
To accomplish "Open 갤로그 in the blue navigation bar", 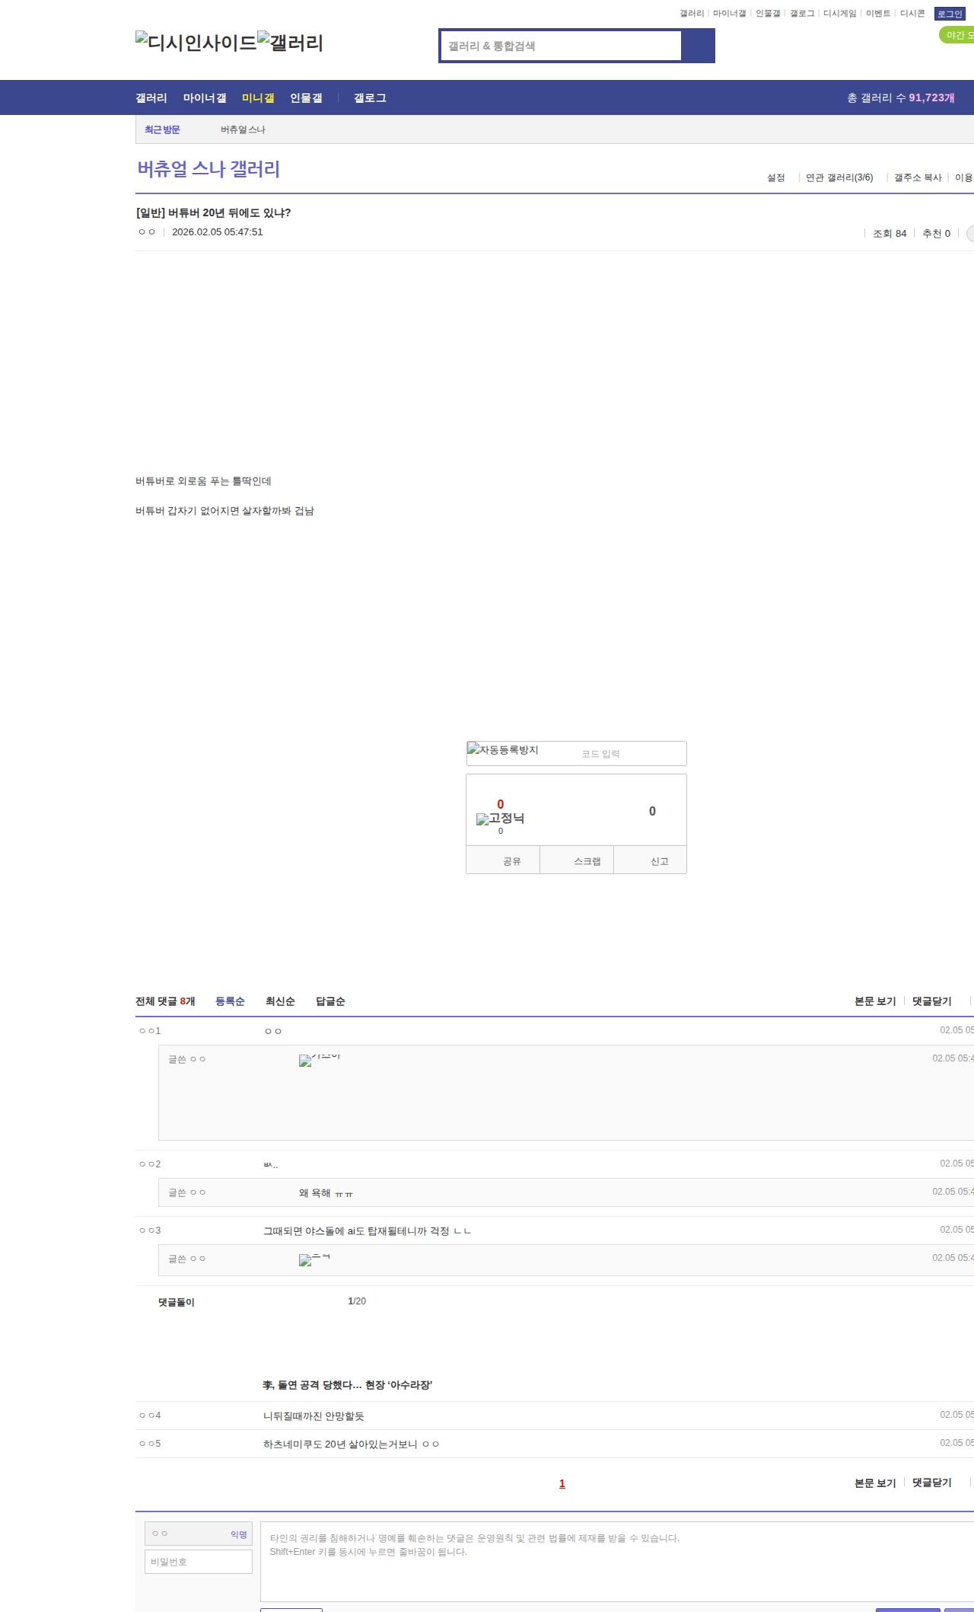I will (x=370, y=98).
